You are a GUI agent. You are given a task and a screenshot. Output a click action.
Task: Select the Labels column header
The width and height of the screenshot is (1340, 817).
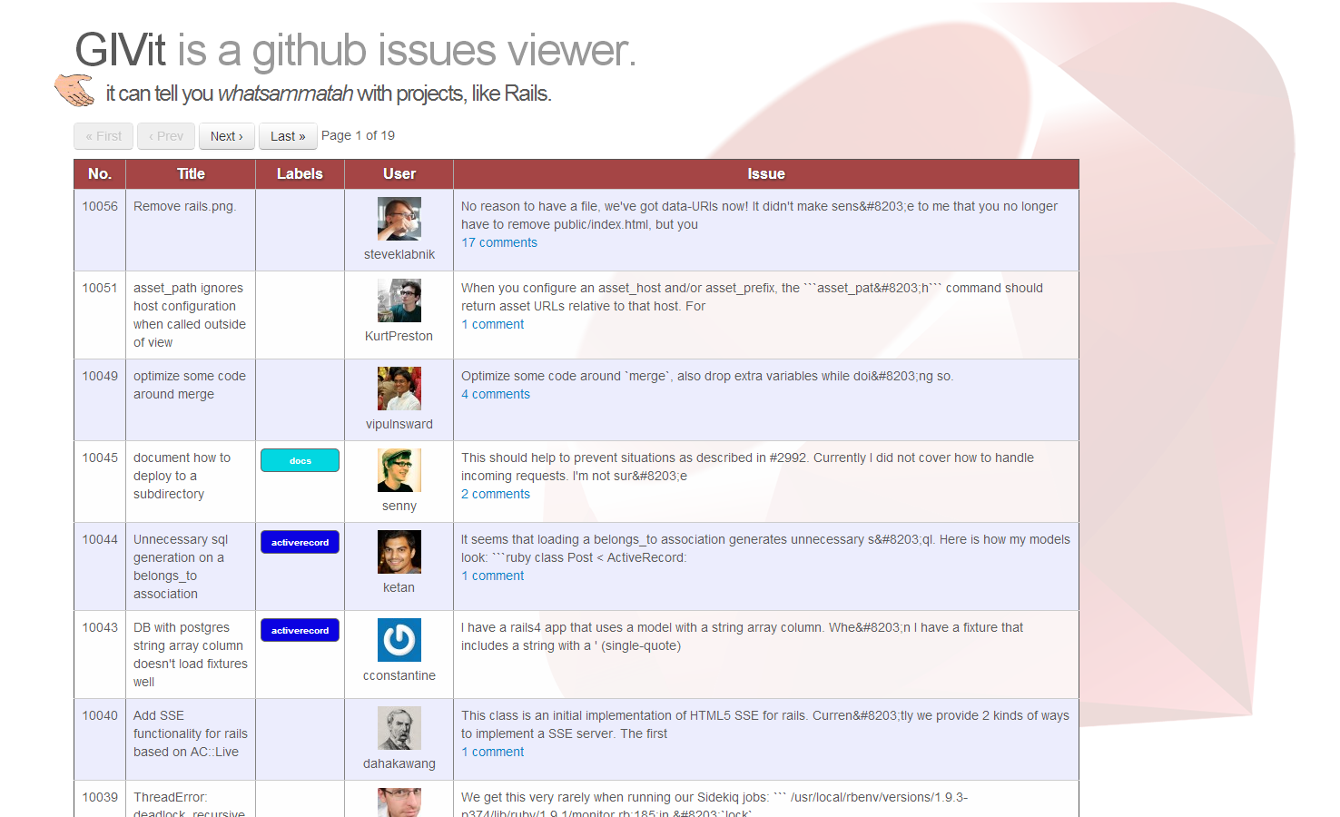point(300,173)
